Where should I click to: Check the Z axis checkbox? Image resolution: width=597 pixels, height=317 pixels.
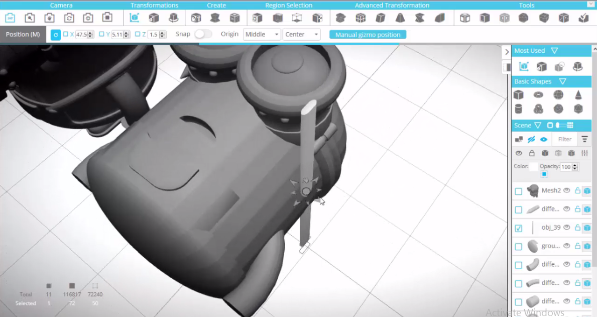[x=138, y=34]
